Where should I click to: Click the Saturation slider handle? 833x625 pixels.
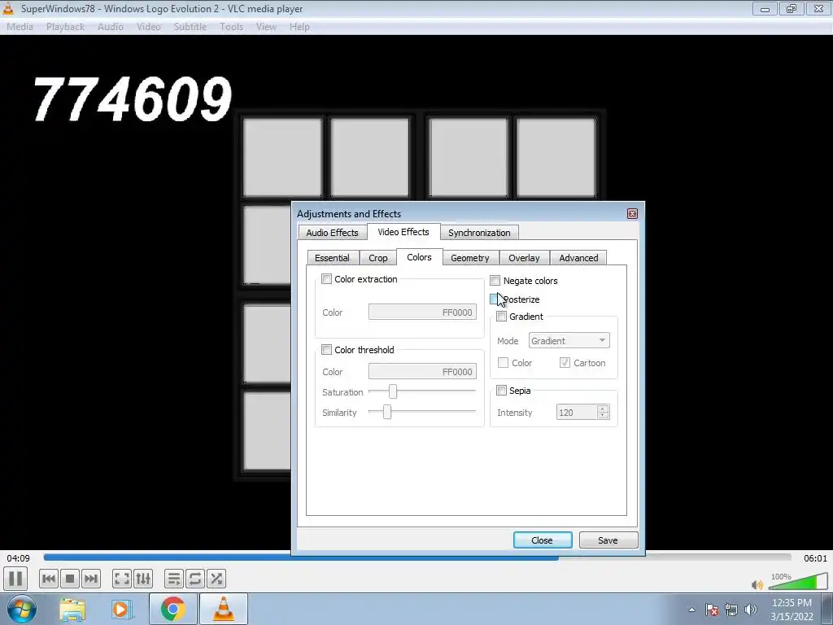pos(393,391)
